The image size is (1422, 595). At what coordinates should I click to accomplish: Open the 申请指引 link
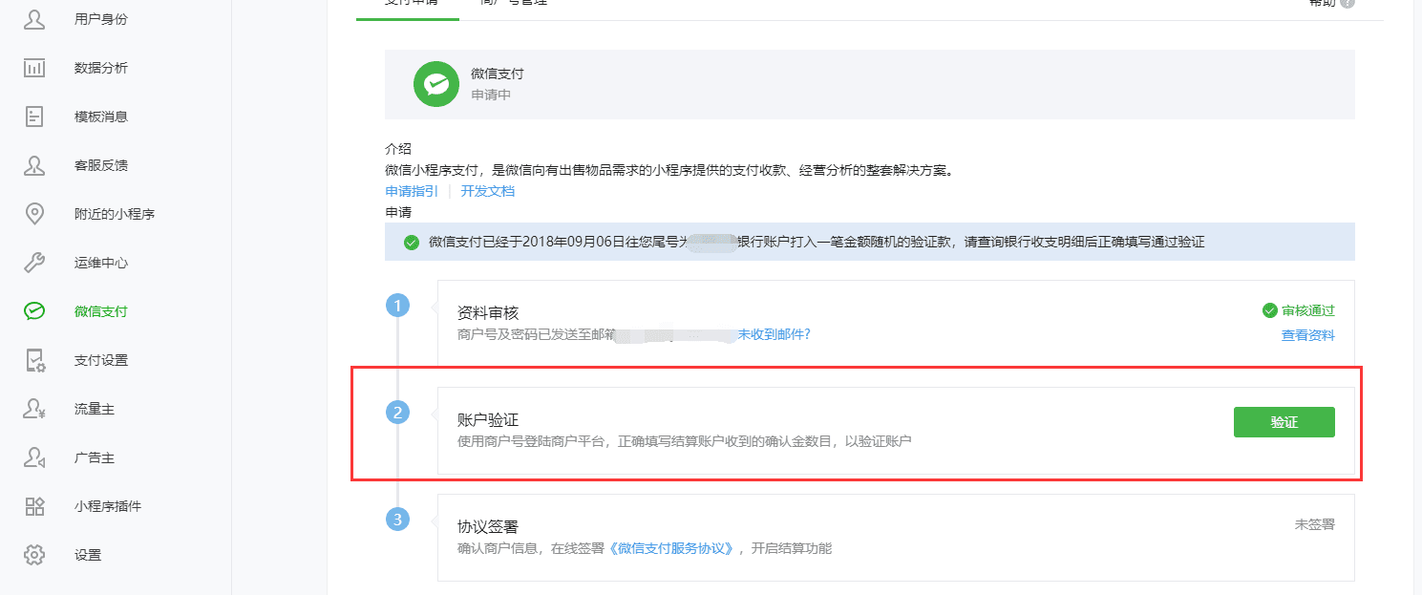[x=412, y=191]
